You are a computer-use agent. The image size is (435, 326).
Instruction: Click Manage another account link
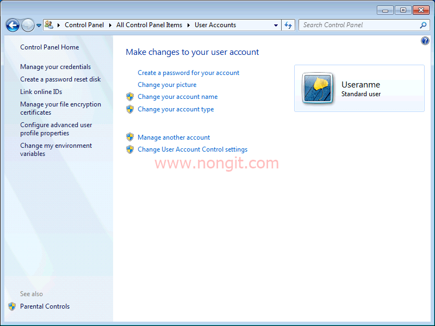click(173, 137)
